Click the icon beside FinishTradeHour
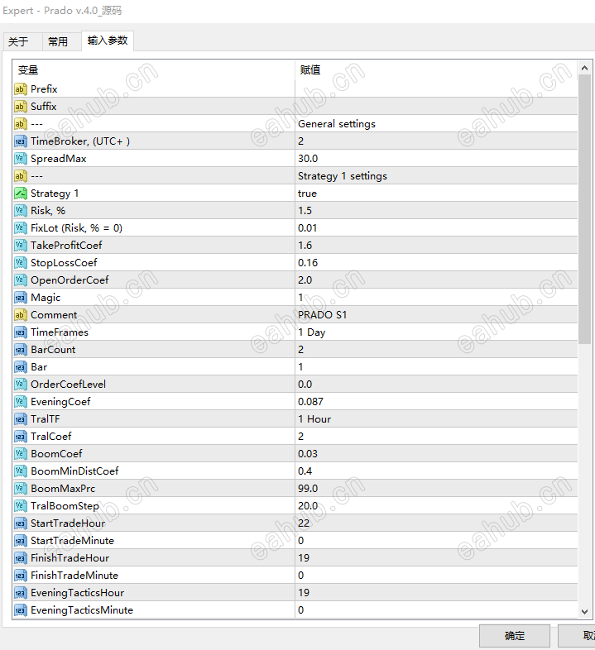The width and height of the screenshot is (595, 650). pyautogui.click(x=21, y=558)
